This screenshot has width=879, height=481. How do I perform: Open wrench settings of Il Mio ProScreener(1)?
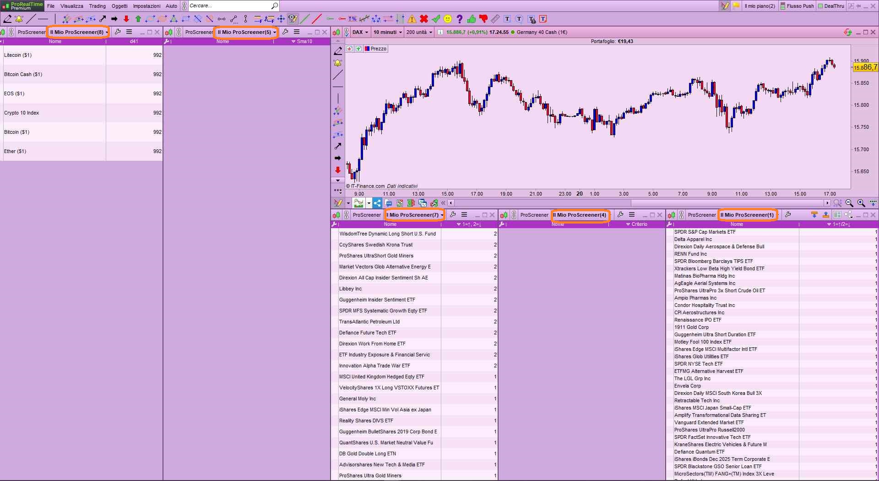coord(788,215)
